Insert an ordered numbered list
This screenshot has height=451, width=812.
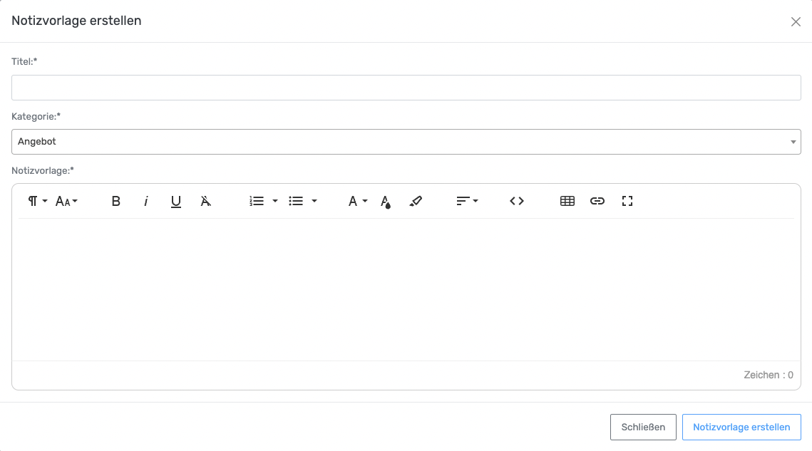click(x=257, y=202)
